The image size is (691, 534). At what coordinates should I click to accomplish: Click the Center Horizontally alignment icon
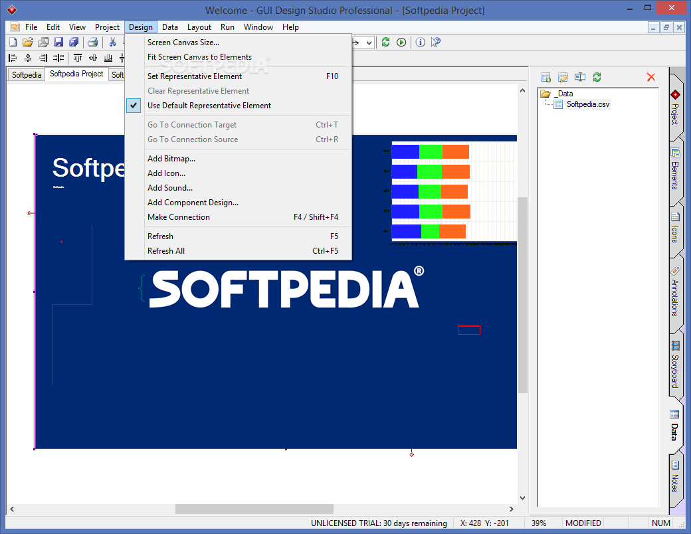point(28,58)
